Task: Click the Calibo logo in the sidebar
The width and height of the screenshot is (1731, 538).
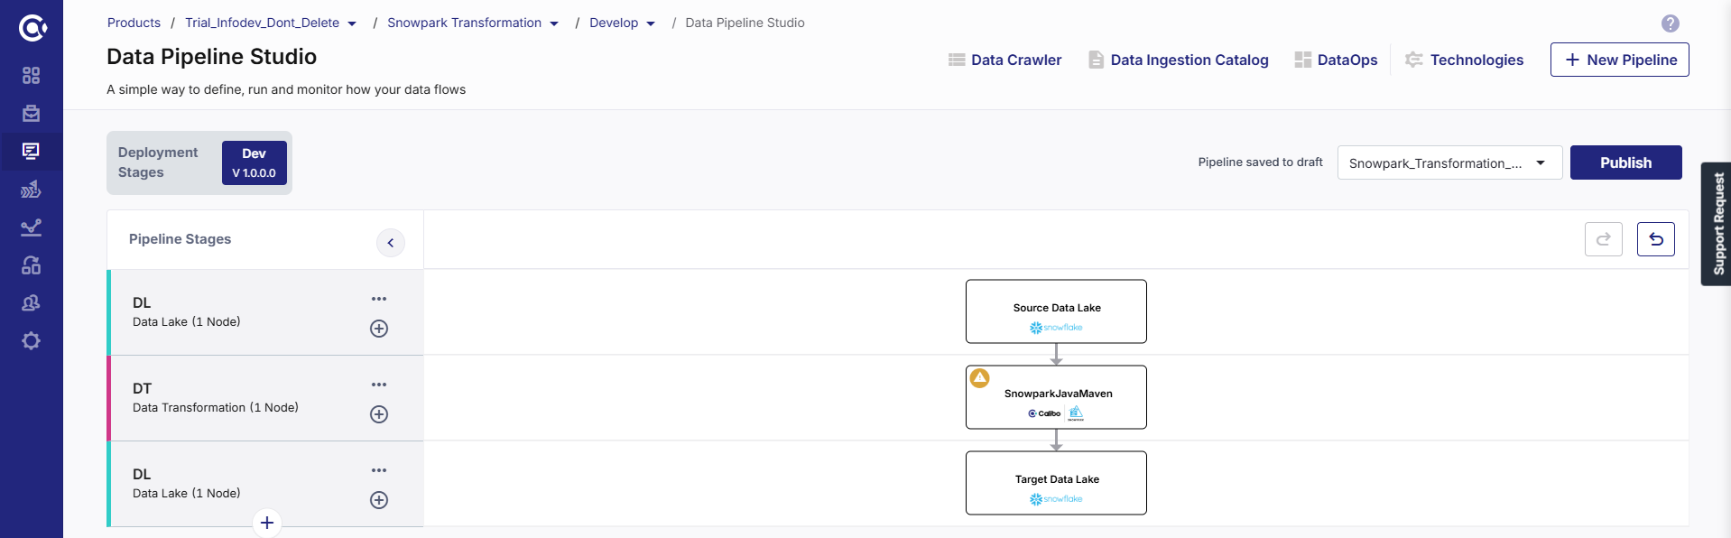Action: 32,28
